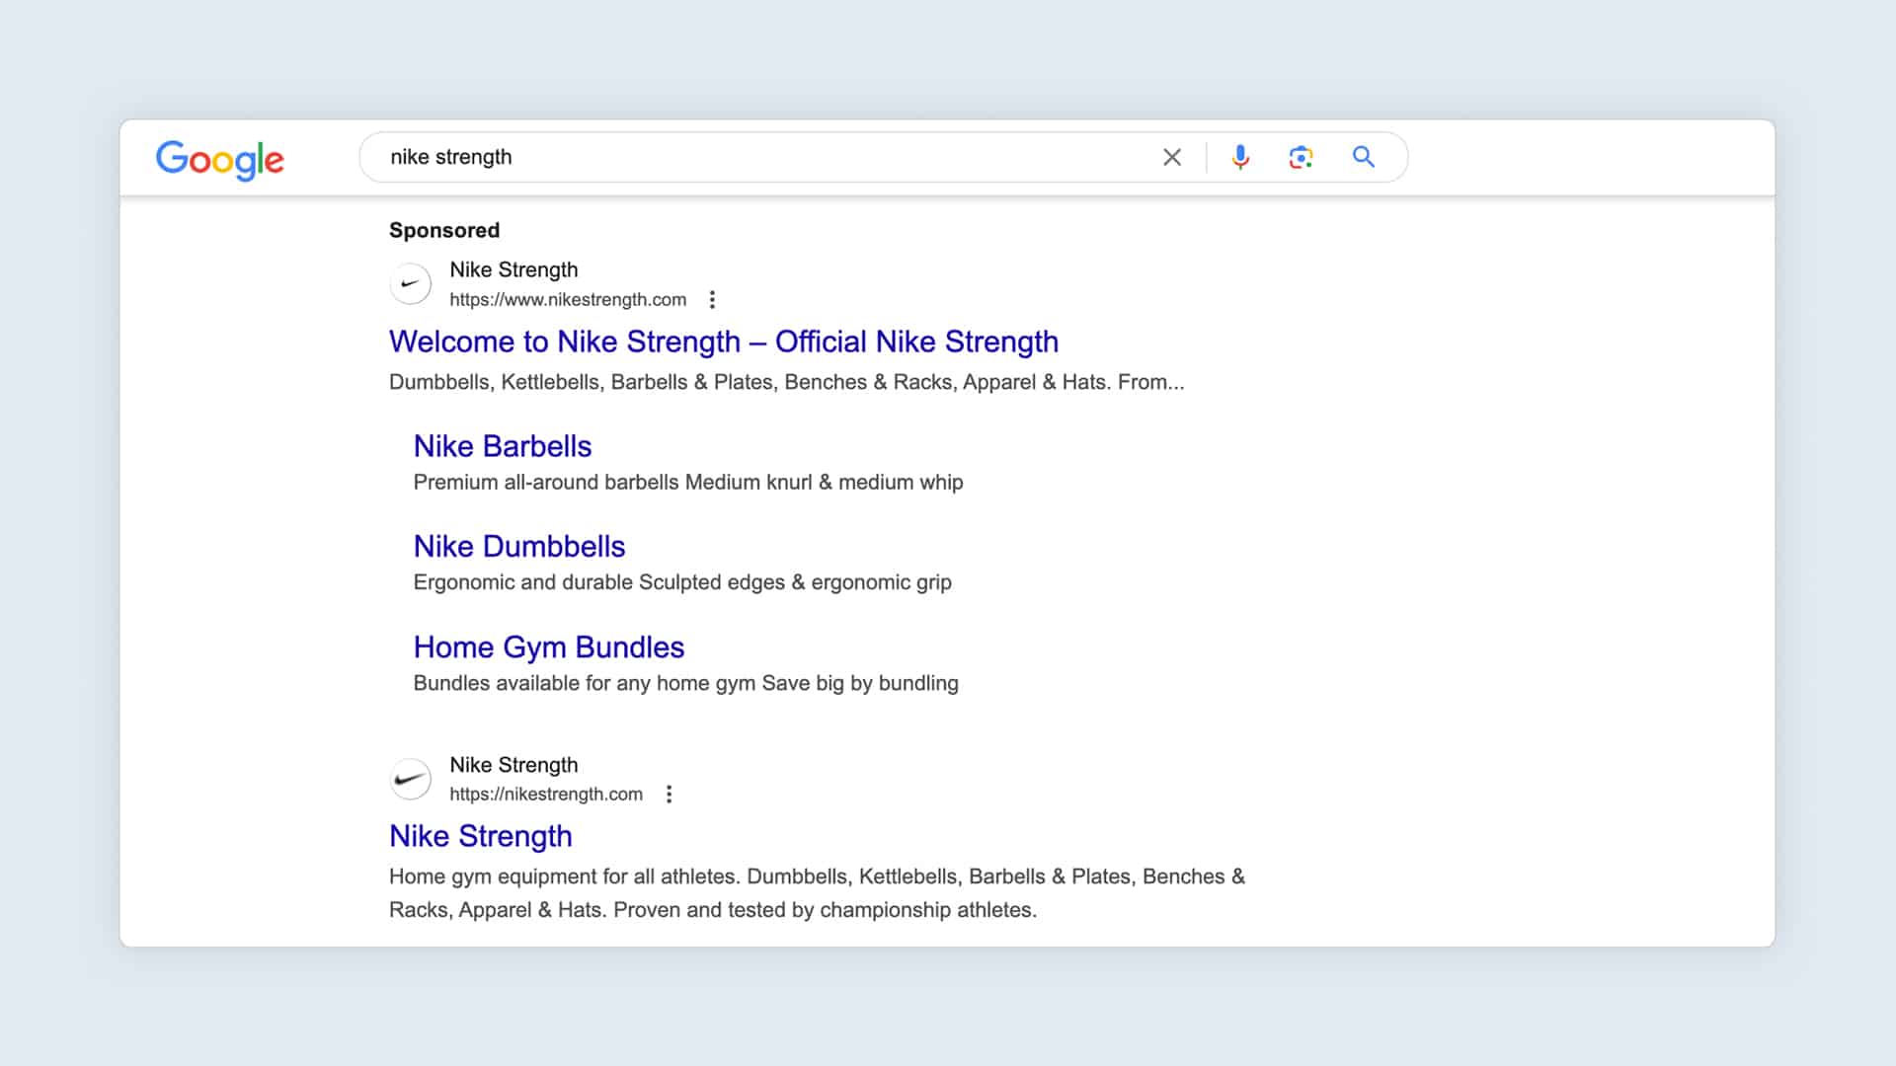
Task: Click 'Home gym equipment for all athletes' snippet
Action: pos(817,893)
